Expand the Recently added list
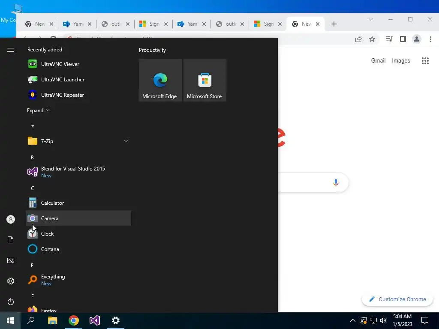Image resolution: width=439 pixels, height=329 pixels. click(38, 110)
